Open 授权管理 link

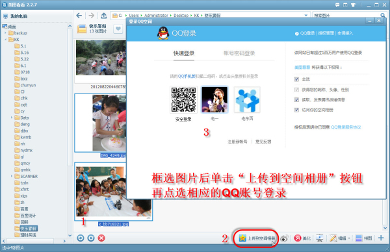[326, 33]
